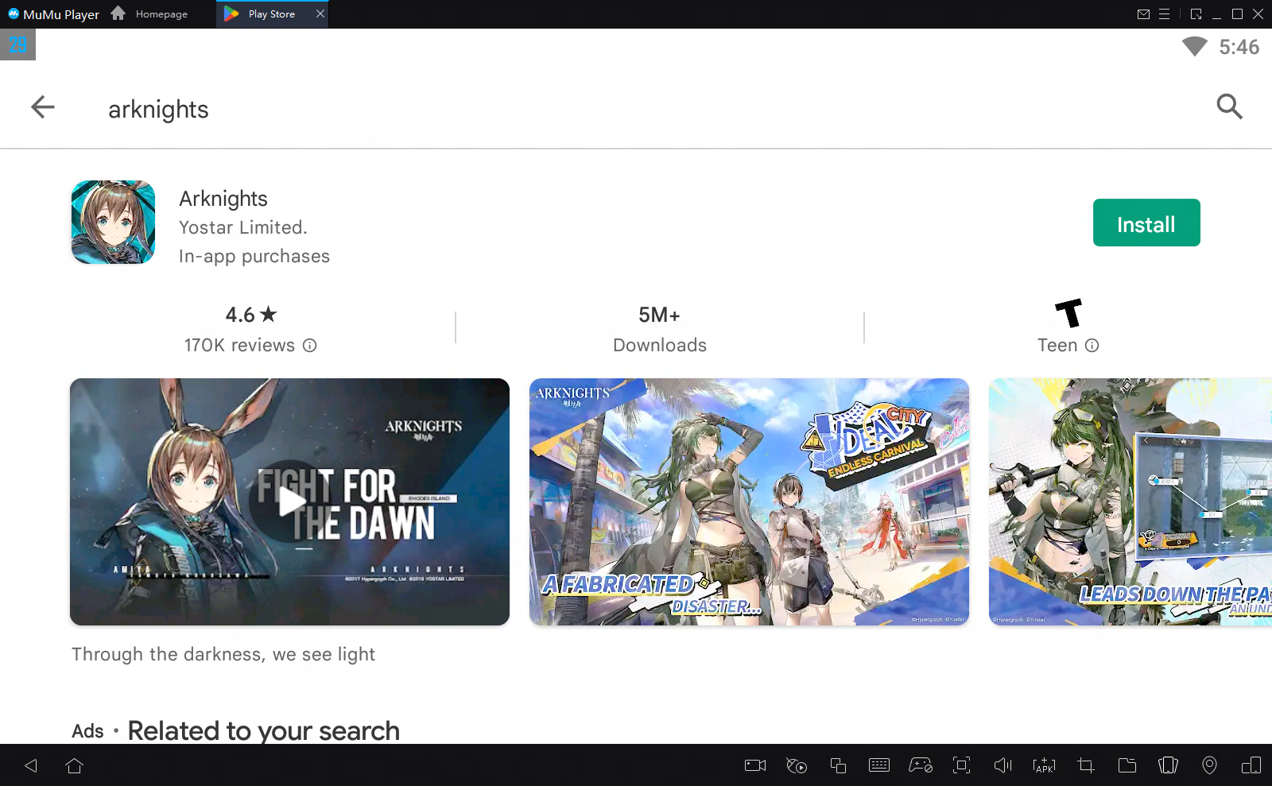Image resolution: width=1272 pixels, height=786 pixels.
Task: Click the arknights search text field
Action: coord(158,110)
